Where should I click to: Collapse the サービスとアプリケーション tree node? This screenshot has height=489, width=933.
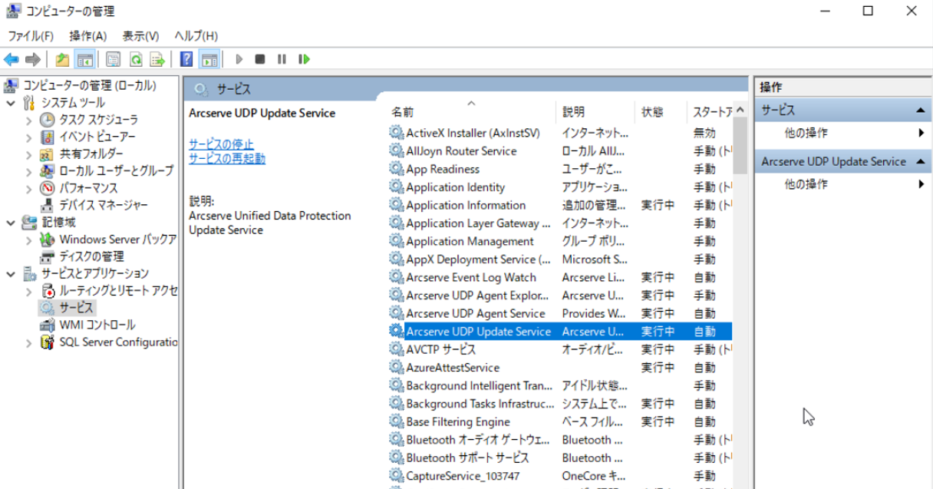[11, 273]
